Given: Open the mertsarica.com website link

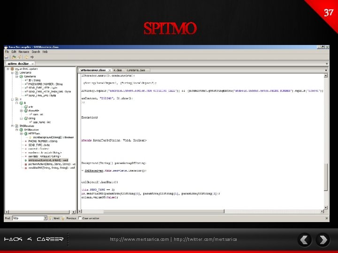Looking at the screenshot, I should (139, 239).
